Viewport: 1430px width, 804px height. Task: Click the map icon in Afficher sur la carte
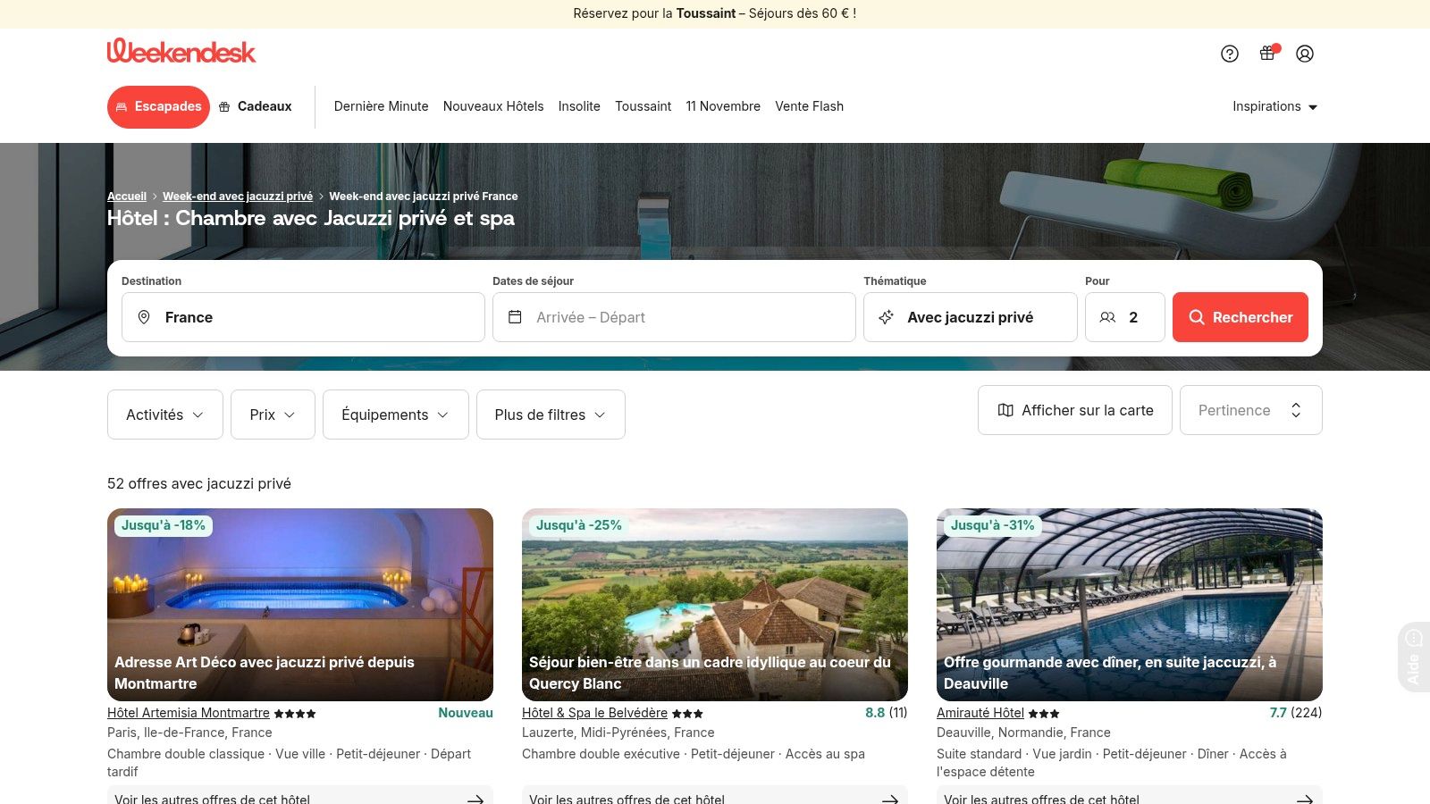pos(1005,410)
